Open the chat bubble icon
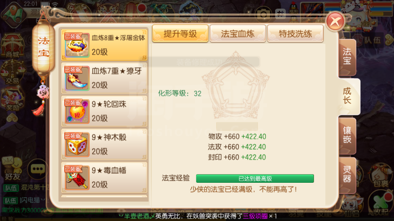This screenshot has height=221, width=394. (38, 169)
